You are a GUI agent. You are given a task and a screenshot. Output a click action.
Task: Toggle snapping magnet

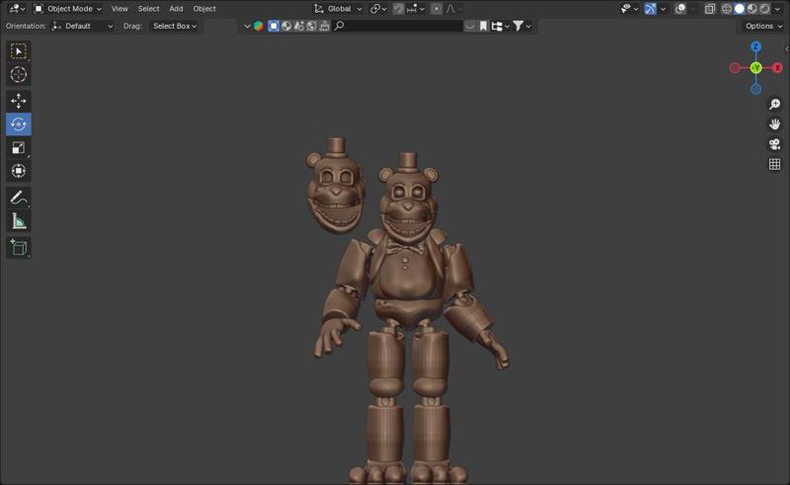tap(398, 9)
